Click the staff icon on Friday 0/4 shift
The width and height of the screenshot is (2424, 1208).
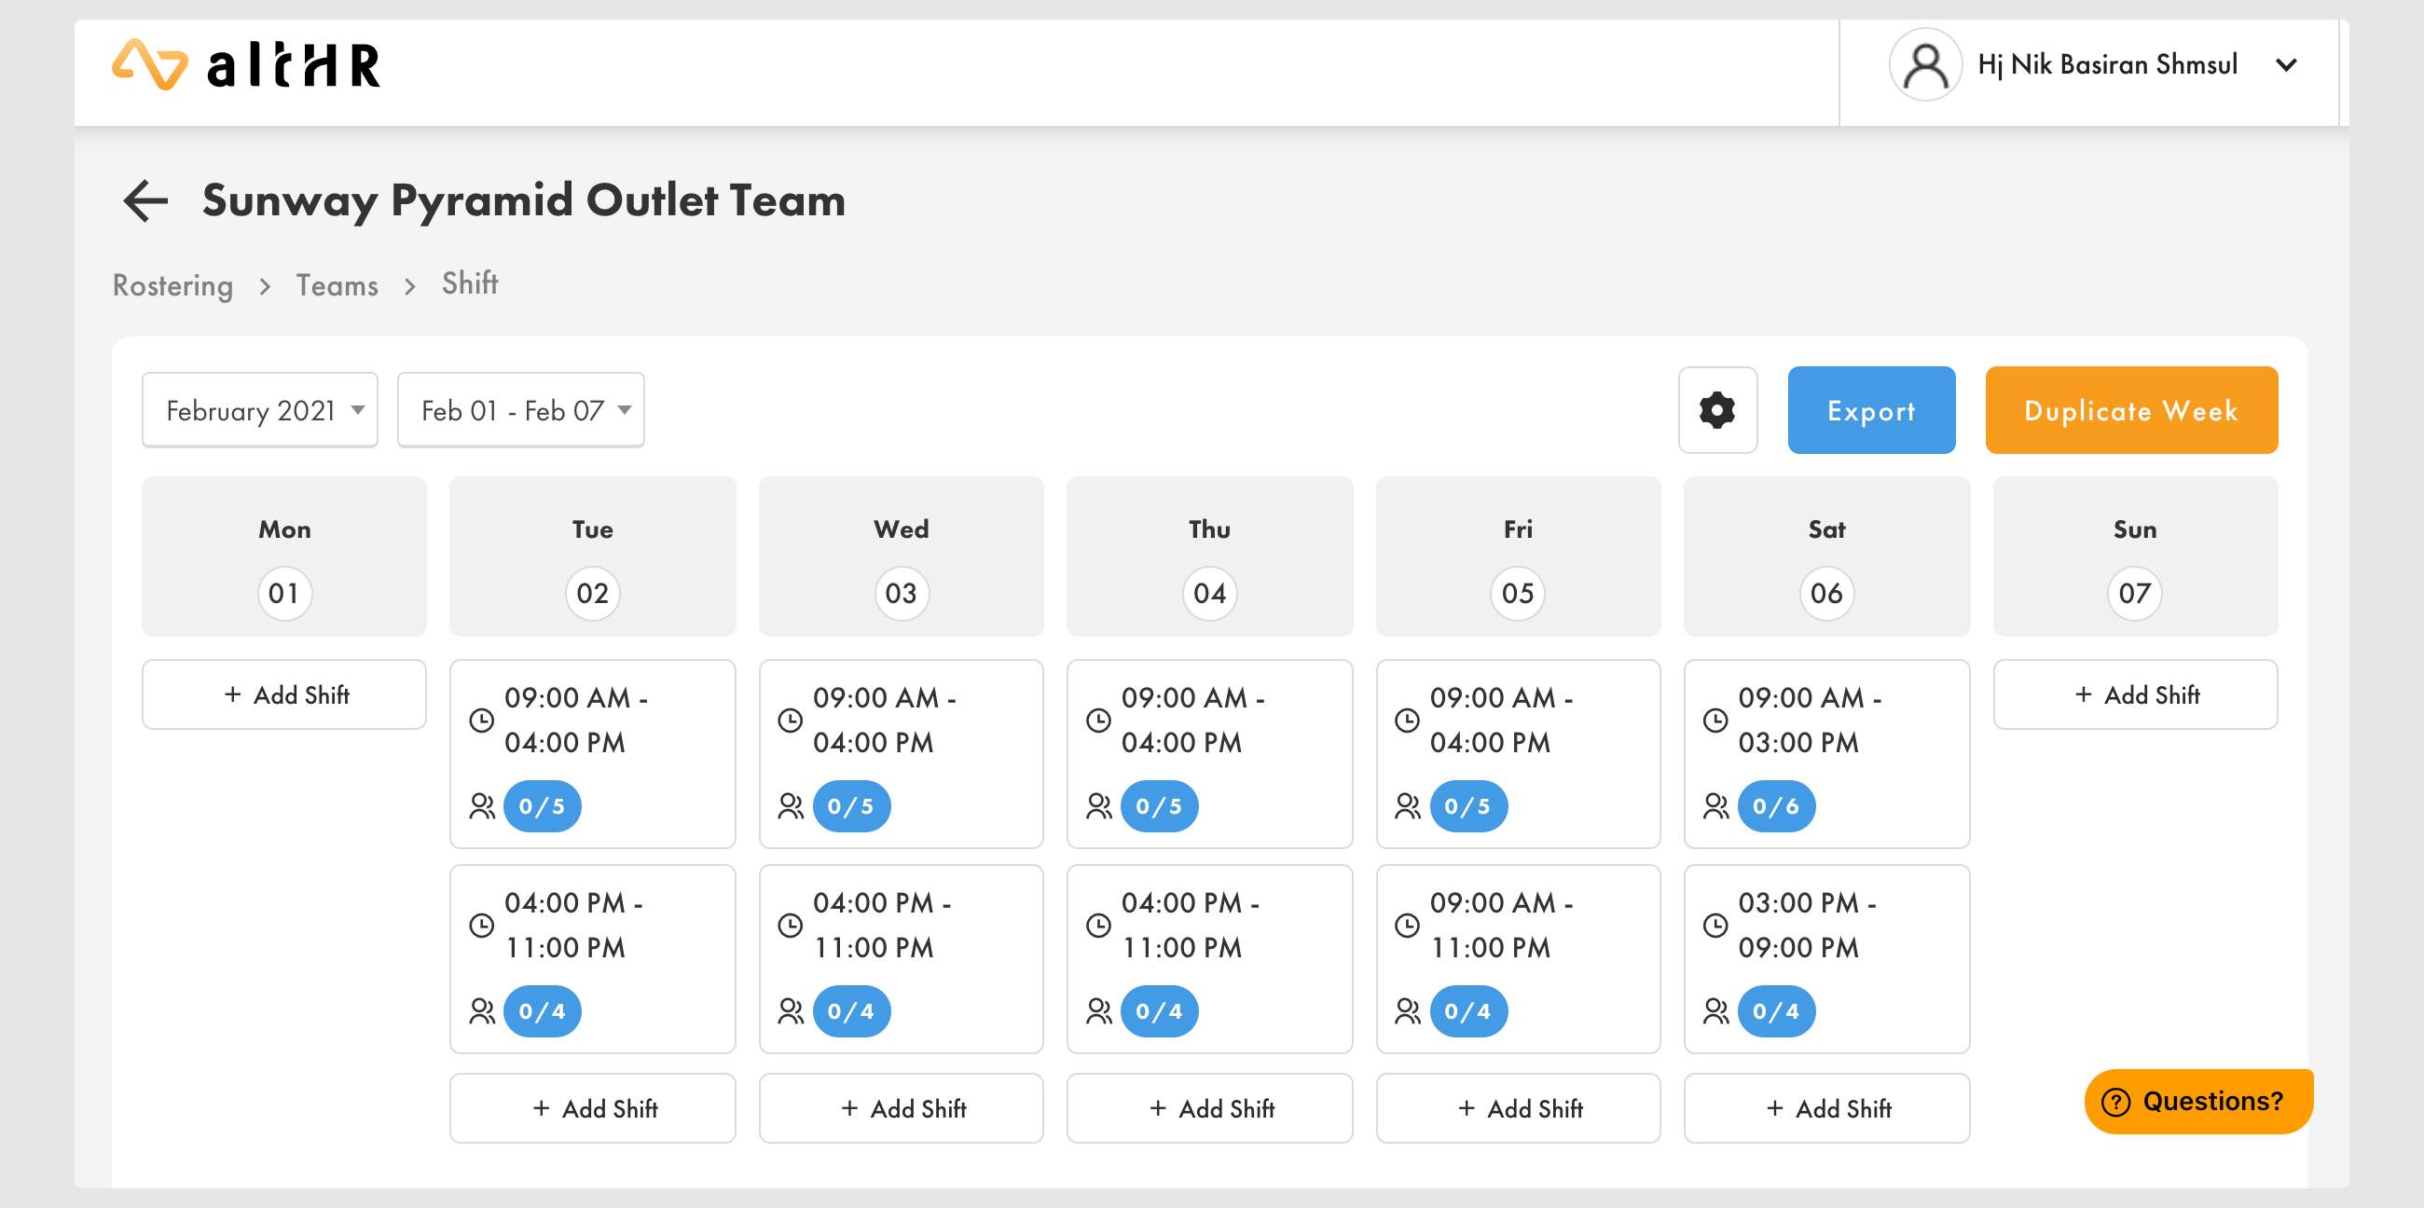click(1407, 1011)
